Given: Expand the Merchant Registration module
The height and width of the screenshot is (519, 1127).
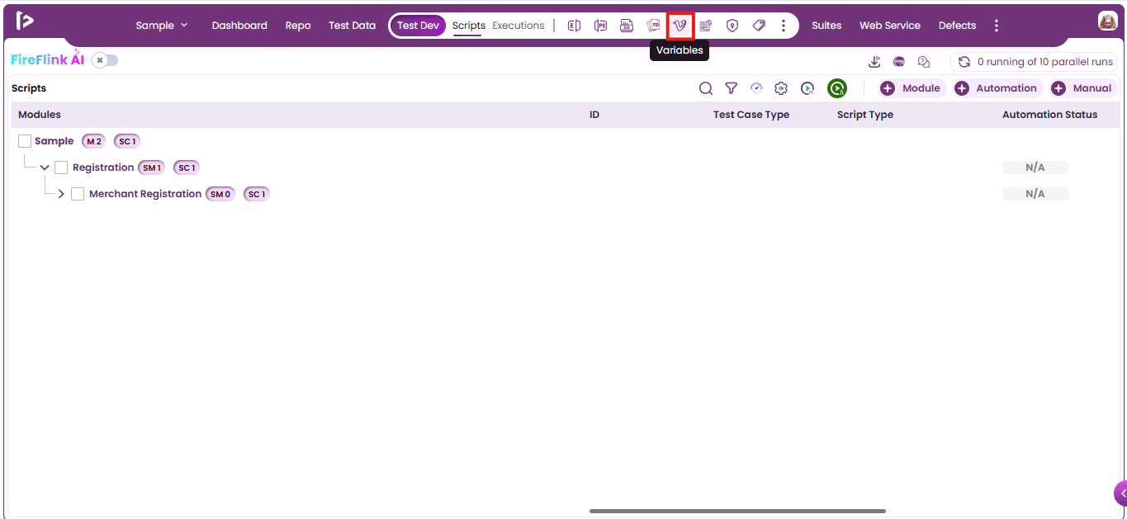Looking at the screenshot, I should point(61,194).
